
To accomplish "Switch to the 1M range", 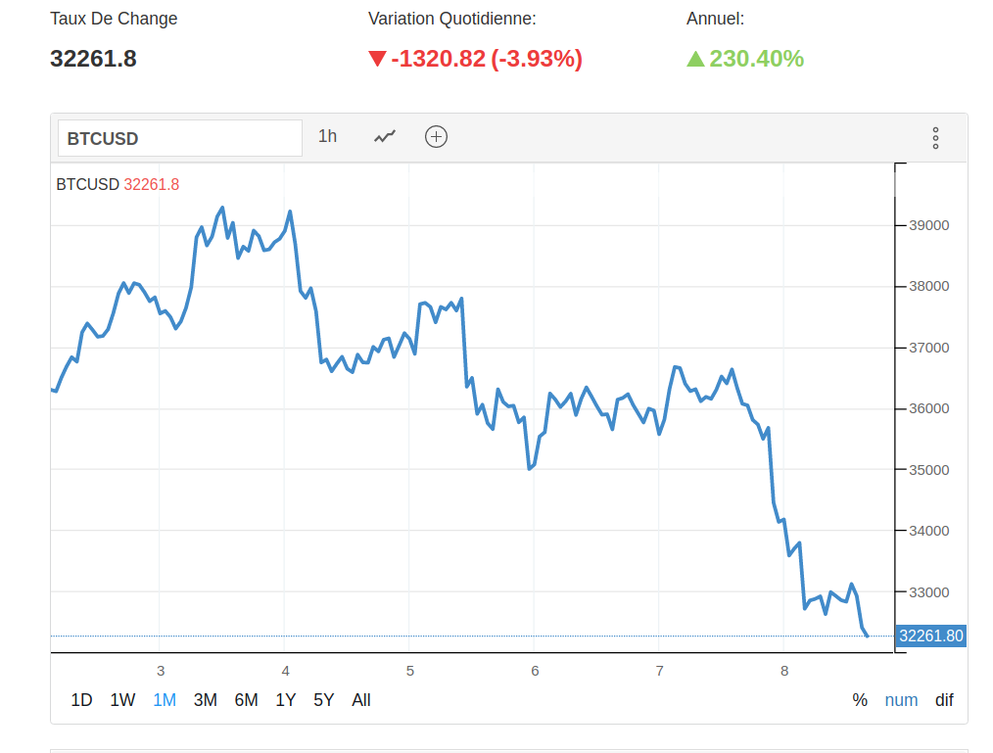I will 165,700.
